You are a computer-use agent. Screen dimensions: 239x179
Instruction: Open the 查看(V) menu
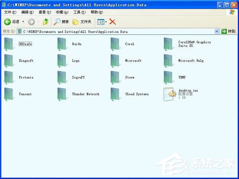(44, 12)
